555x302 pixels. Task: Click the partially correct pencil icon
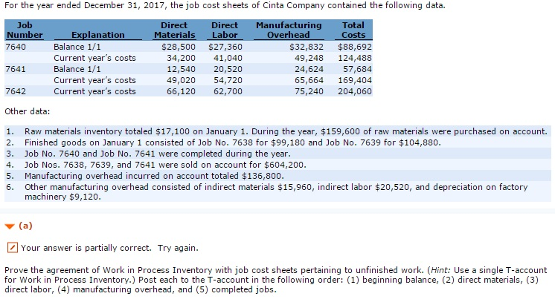10,247
